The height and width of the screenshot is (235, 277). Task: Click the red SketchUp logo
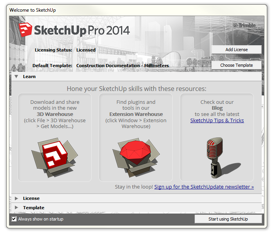tap(25, 30)
